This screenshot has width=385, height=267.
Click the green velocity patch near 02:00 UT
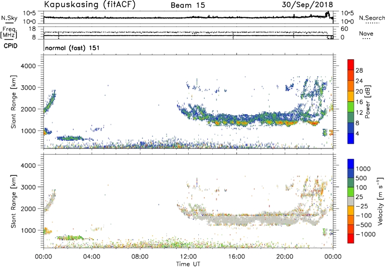70,238
